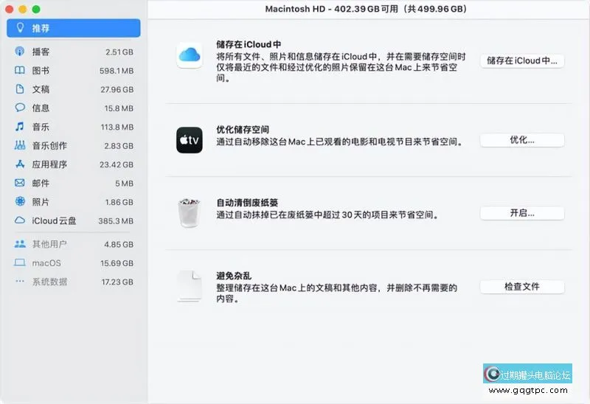Click the 检查文件 button

coord(522,287)
